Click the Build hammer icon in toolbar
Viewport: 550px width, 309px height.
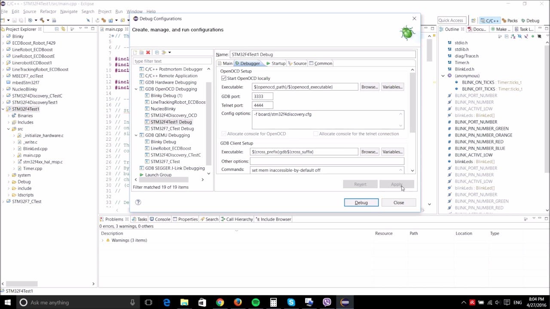pos(42,20)
